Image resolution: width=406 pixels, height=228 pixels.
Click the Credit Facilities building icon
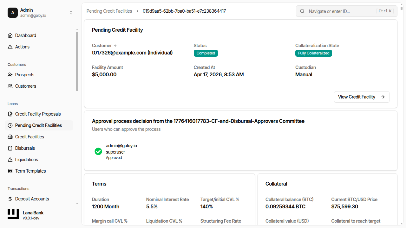(10, 137)
